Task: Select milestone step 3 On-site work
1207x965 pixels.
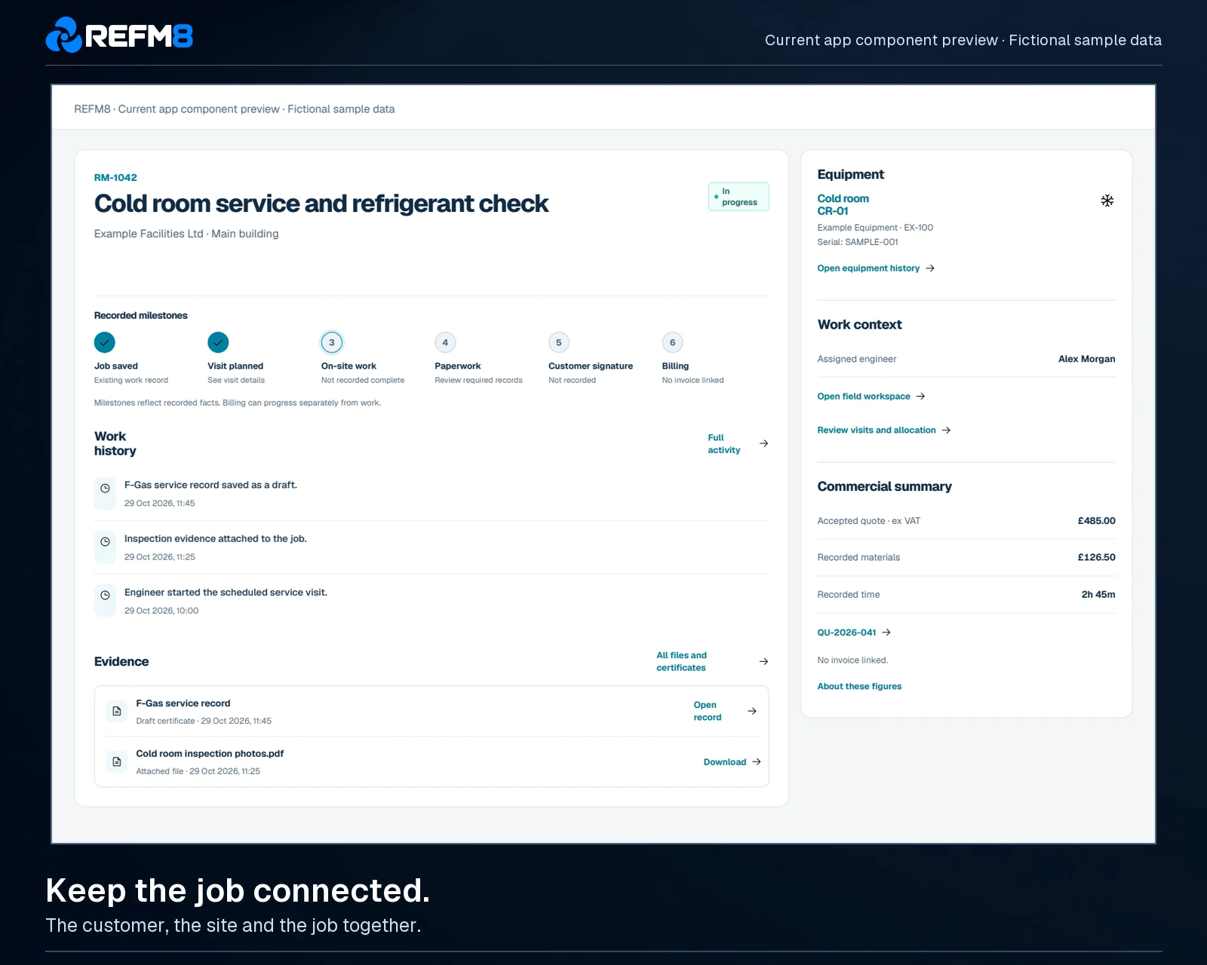Action: point(332,342)
